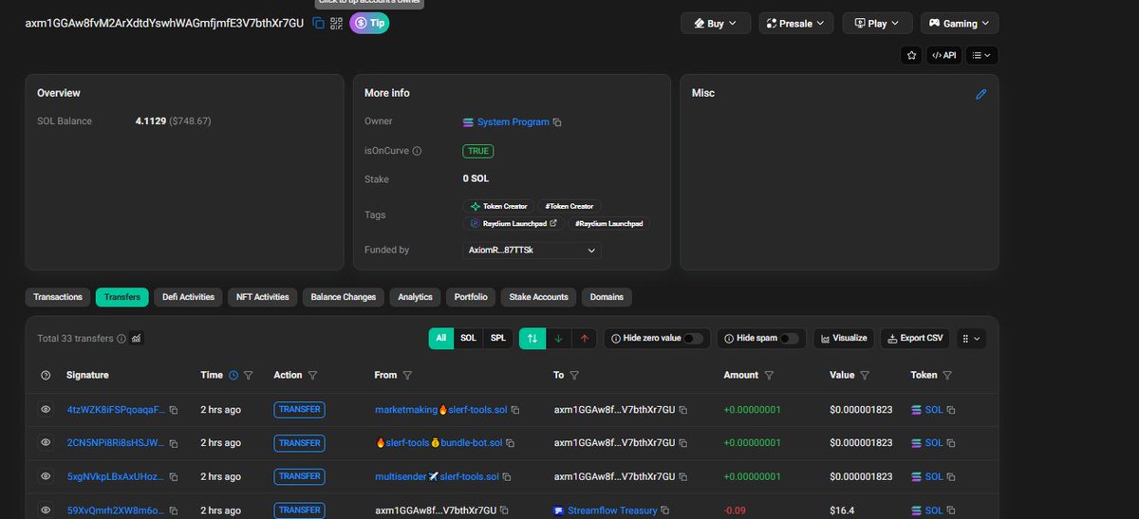
Task: Show only incoming transfers with green arrow
Action: 558,338
